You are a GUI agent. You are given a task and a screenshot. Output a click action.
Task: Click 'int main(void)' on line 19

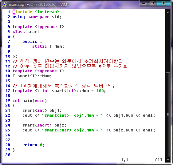pyautogui.click(x=30, y=101)
